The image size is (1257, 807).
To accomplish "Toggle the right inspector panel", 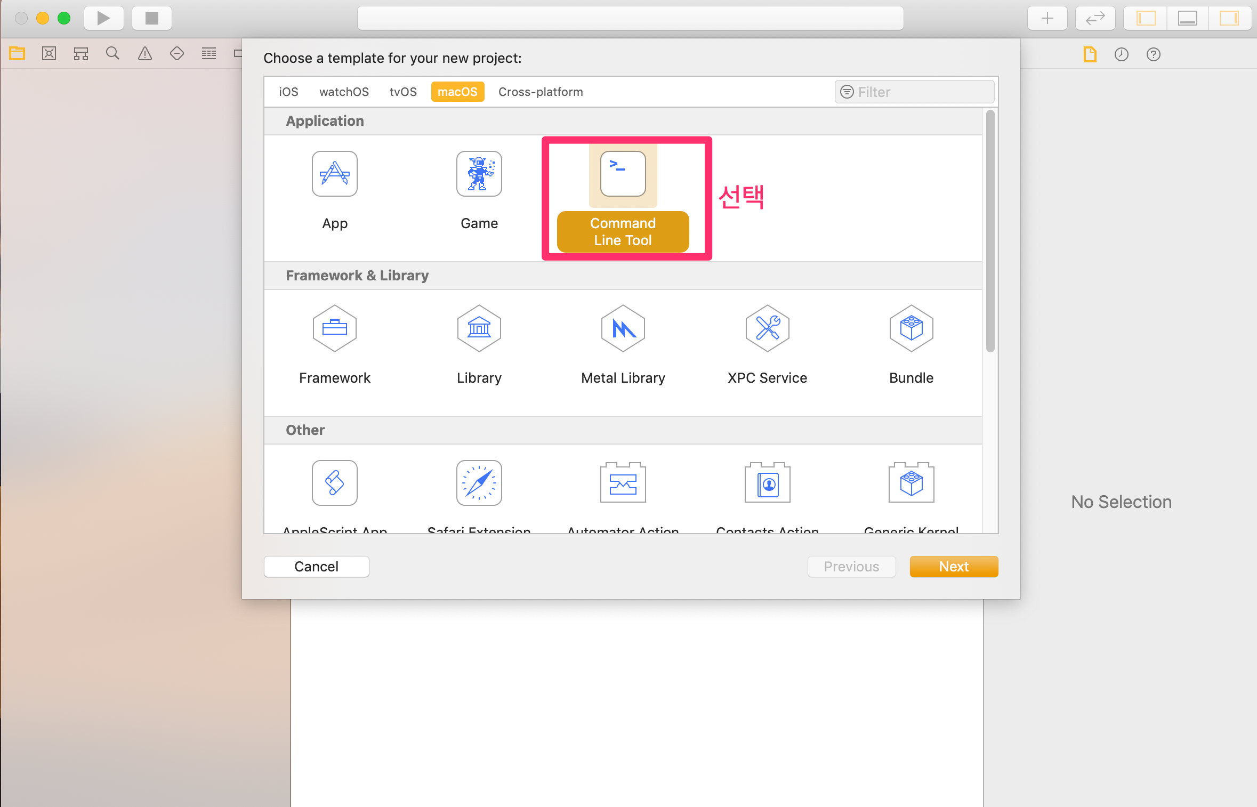I will click(x=1229, y=19).
